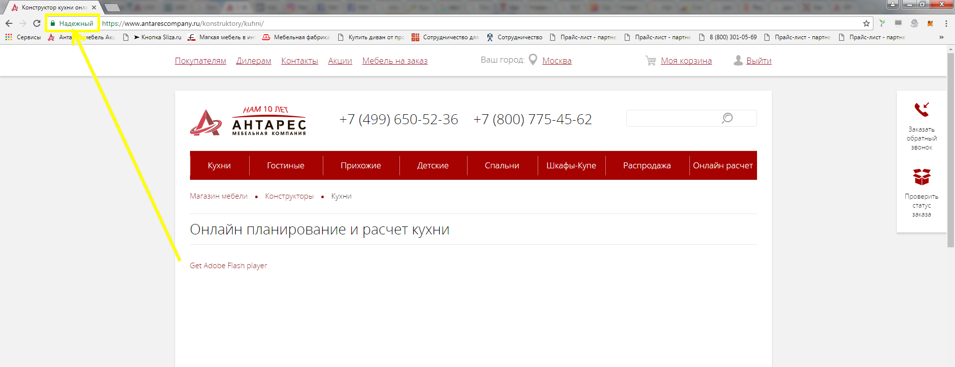Open a new browser tab

tap(112, 7)
